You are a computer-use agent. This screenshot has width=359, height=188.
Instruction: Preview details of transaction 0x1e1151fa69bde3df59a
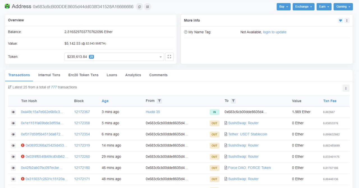pos(13,123)
